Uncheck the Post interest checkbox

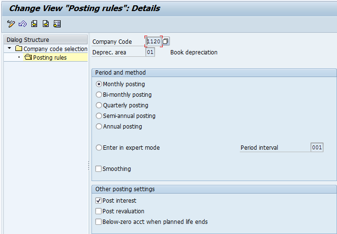click(x=98, y=200)
